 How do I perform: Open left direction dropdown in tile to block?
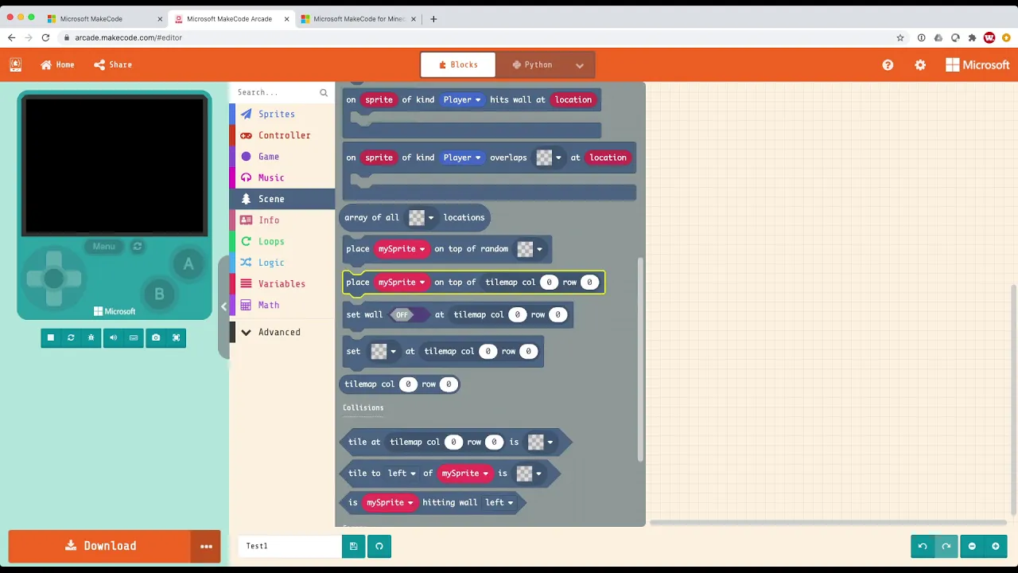402,474
